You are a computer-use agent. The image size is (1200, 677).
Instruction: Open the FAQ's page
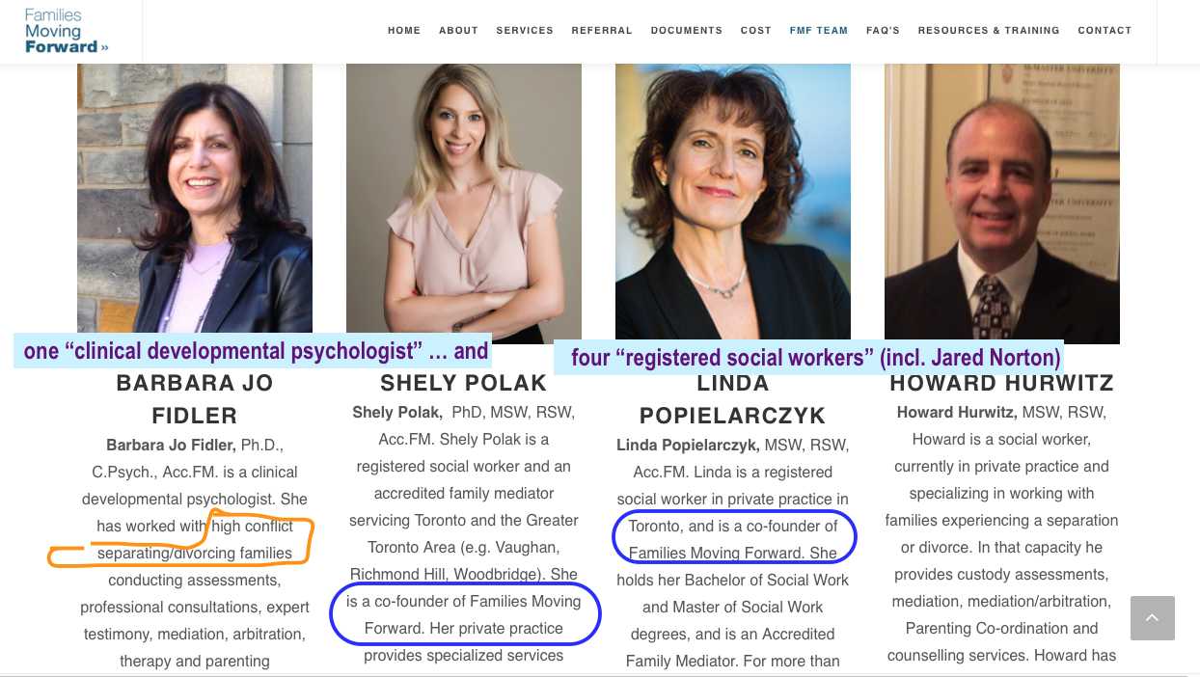click(x=883, y=31)
